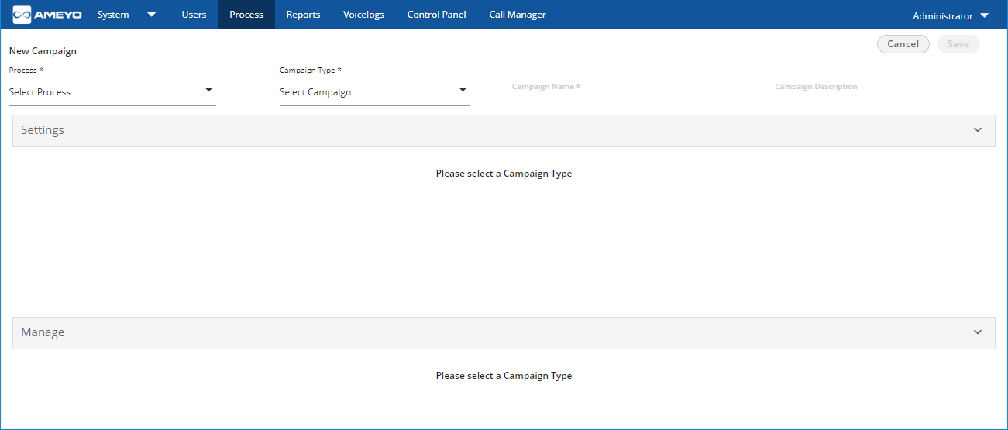Click the Settings section chevron
This screenshot has width=1008, height=430.
[x=978, y=130]
